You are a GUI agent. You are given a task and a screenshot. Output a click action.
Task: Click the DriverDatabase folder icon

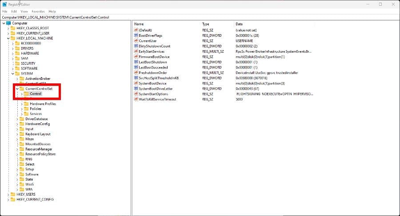pos(22,119)
